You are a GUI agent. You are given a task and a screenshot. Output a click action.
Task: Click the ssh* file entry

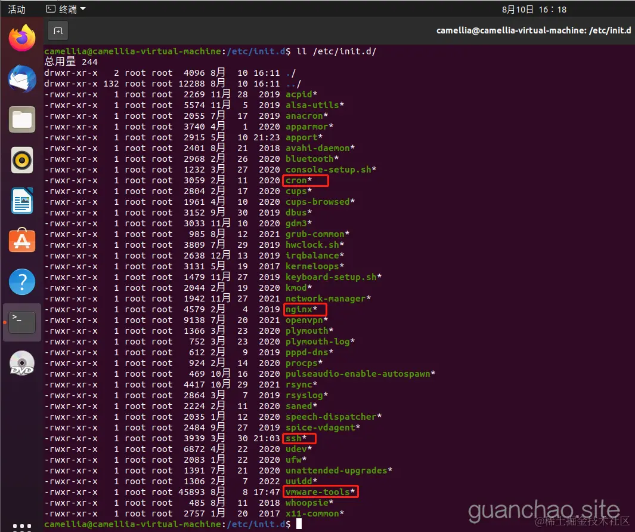[296, 438]
